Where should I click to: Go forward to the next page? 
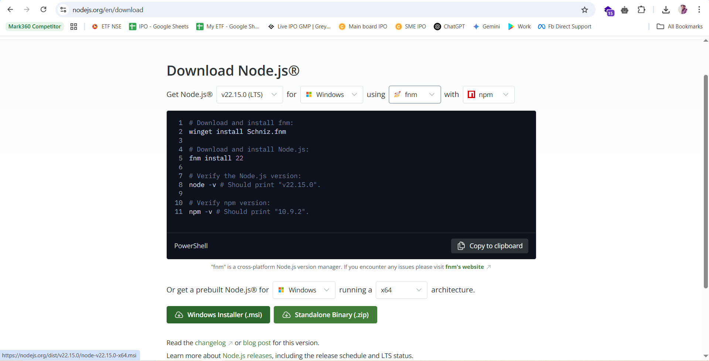point(27,10)
